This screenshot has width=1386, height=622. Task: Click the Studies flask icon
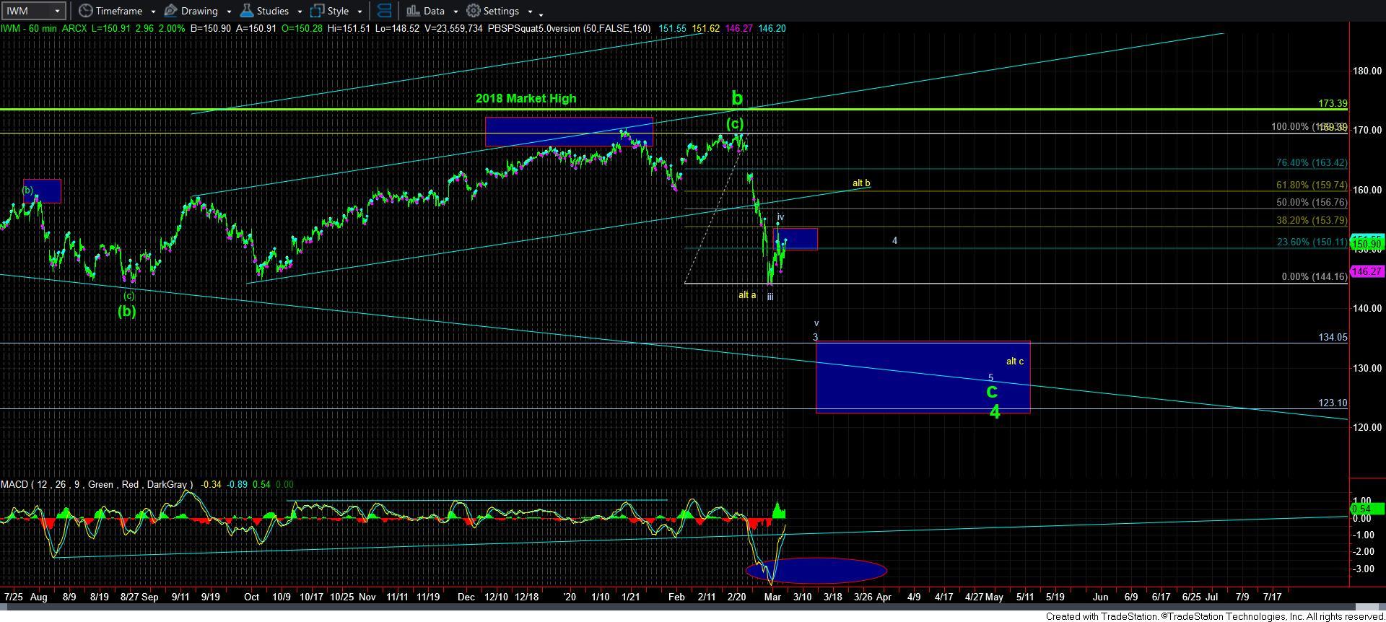[247, 11]
